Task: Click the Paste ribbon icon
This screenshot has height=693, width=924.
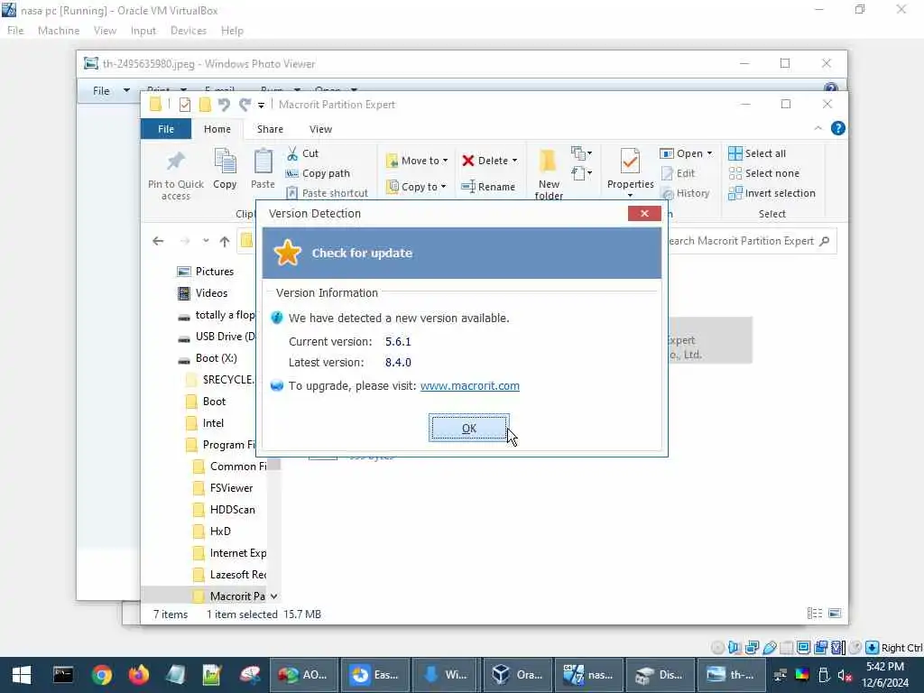Action: [263, 170]
